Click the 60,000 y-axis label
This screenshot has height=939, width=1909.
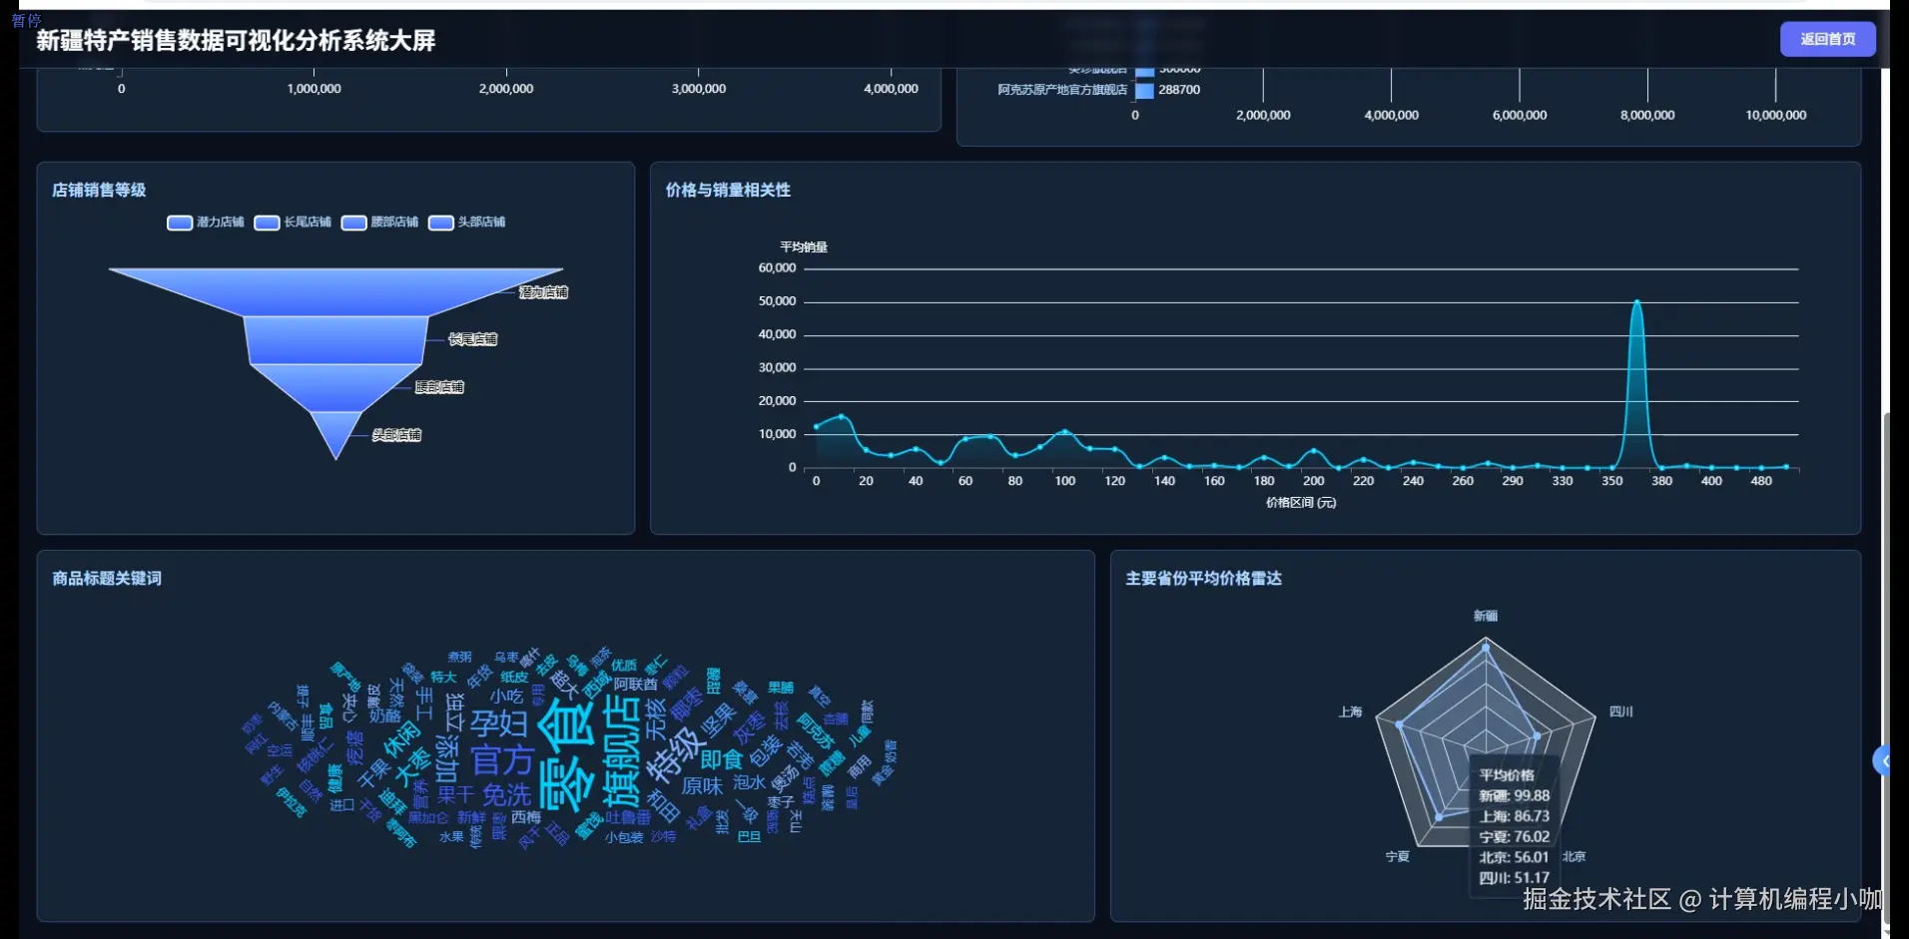pos(777,267)
